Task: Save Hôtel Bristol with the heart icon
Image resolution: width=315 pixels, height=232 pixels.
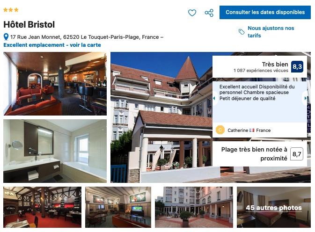Action: (192, 13)
